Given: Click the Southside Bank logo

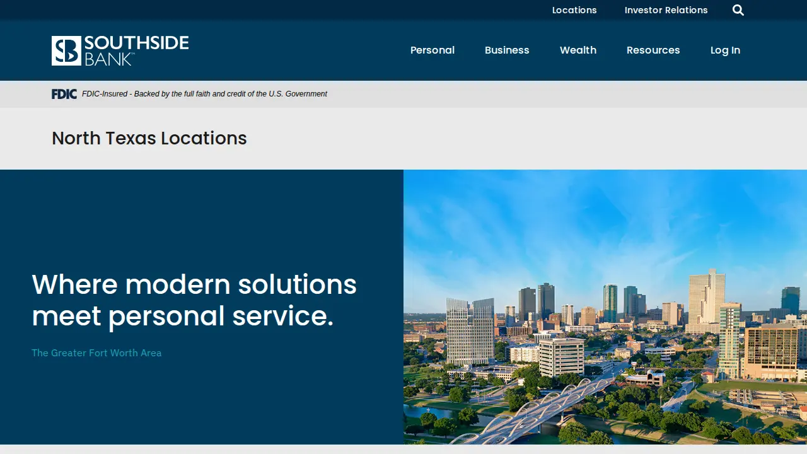Looking at the screenshot, I should [x=120, y=50].
